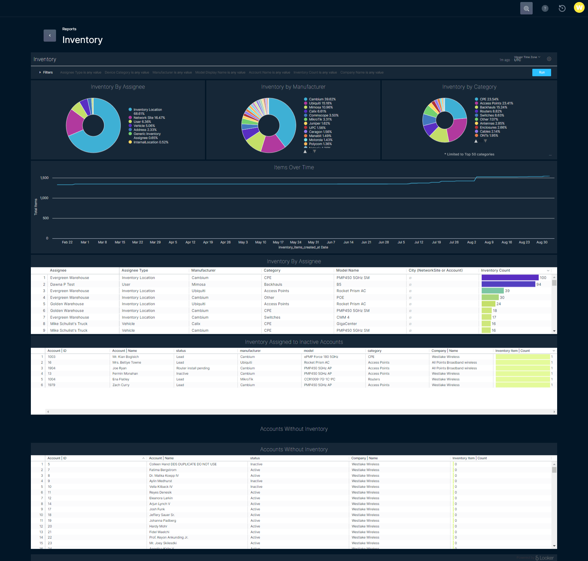Open Manufacturer filter value

click(x=172, y=72)
